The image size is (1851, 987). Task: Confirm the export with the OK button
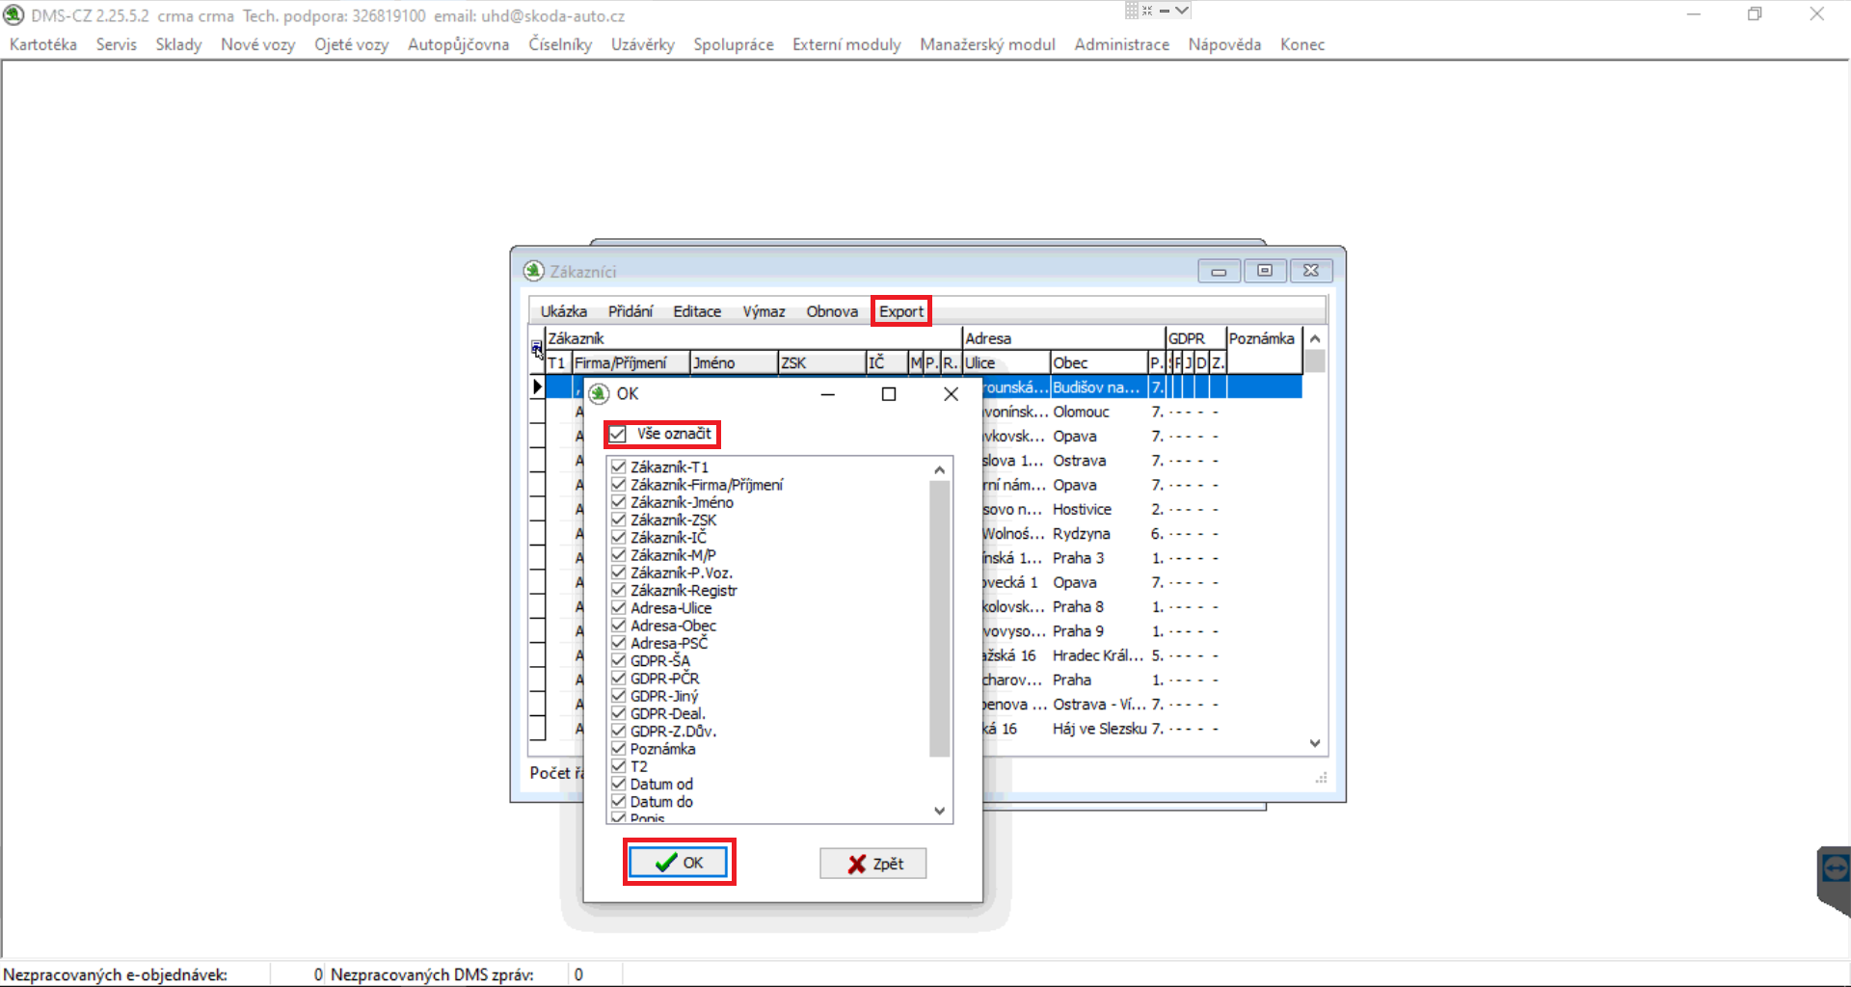coord(679,863)
